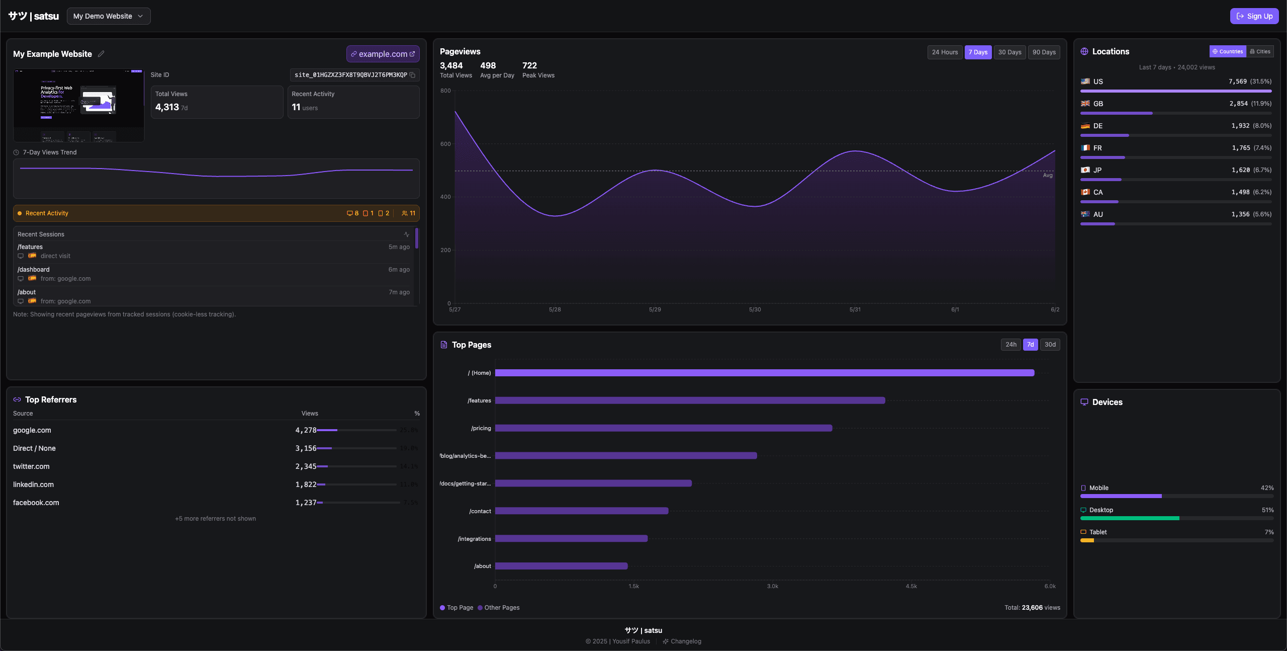Image resolution: width=1287 pixels, height=651 pixels.
Task: Set Top Pages range to 24h
Action: 1011,345
